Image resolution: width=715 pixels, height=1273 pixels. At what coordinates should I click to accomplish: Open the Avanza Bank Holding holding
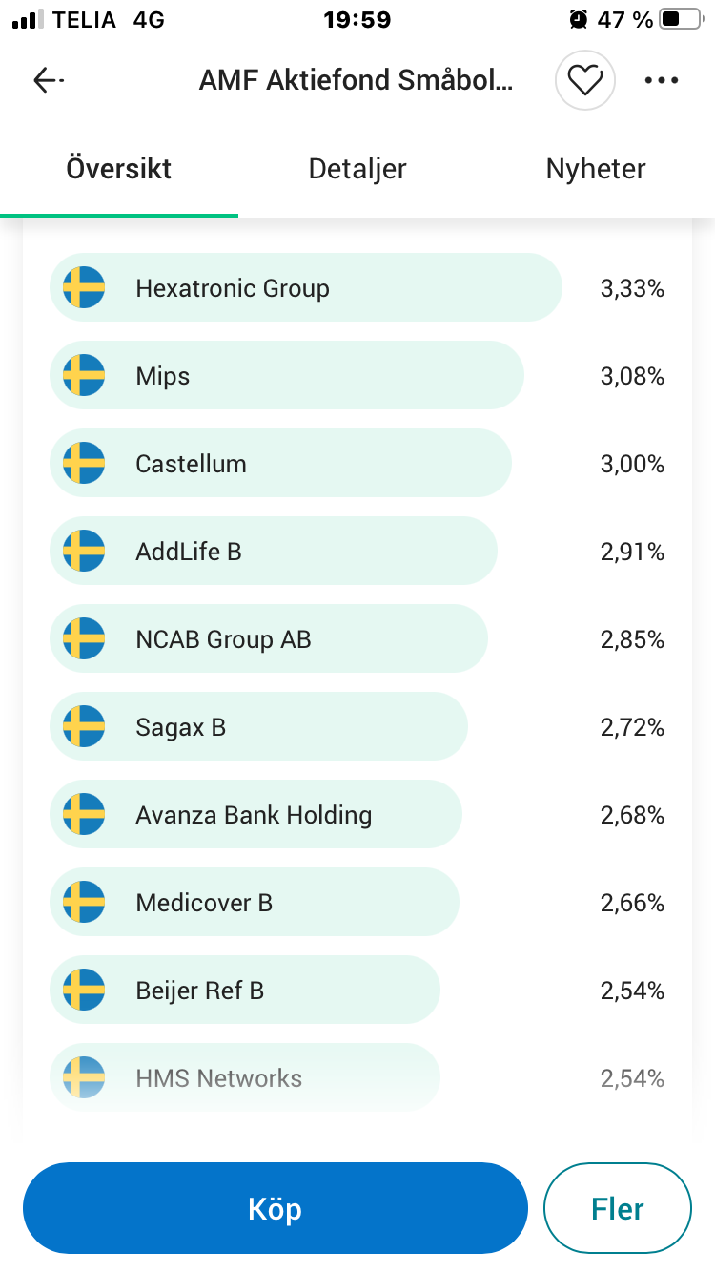click(x=254, y=815)
